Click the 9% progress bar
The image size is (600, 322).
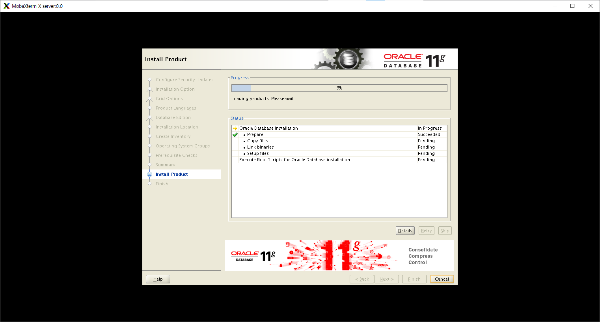pyautogui.click(x=339, y=88)
